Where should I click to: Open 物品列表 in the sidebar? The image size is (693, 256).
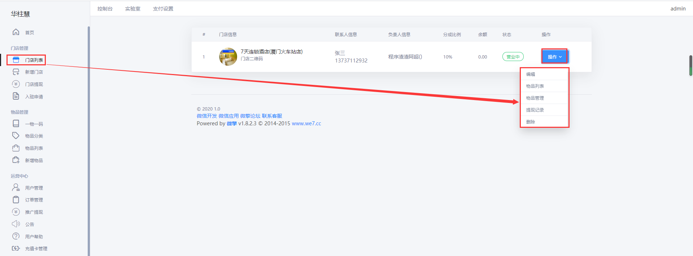click(34, 148)
